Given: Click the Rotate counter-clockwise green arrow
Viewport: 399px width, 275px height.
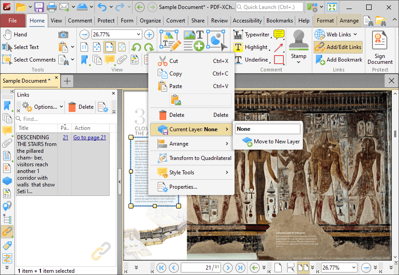Looking at the screenshot, I should coord(137,47).
